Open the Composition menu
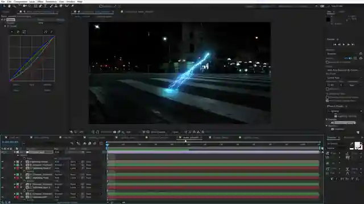 pyautogui.click(x=20, y=1)
